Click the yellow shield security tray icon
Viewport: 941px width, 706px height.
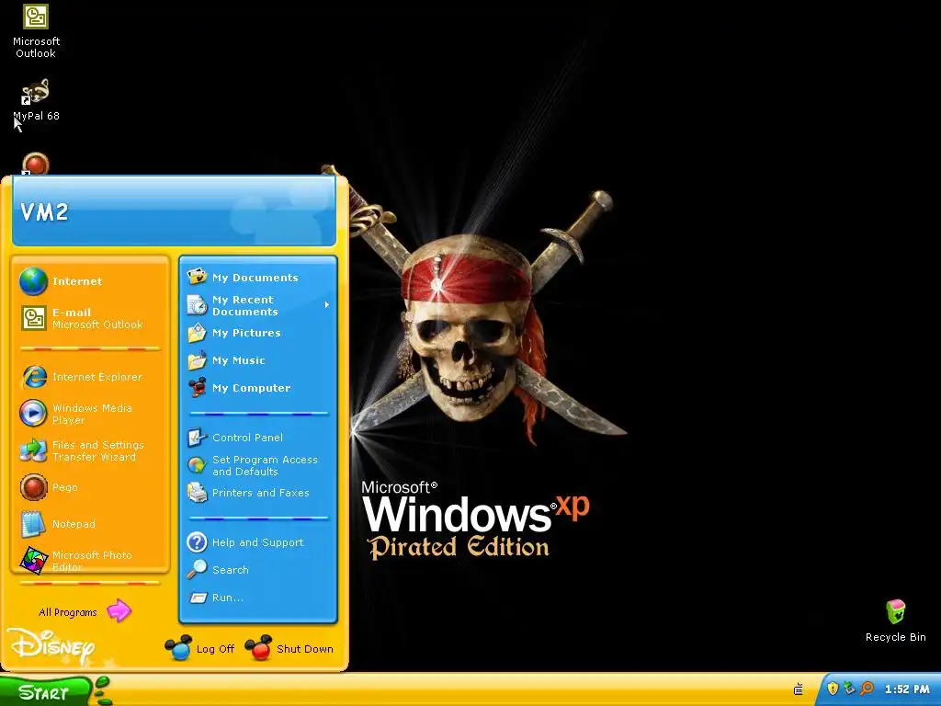click(x=833, y=689)
